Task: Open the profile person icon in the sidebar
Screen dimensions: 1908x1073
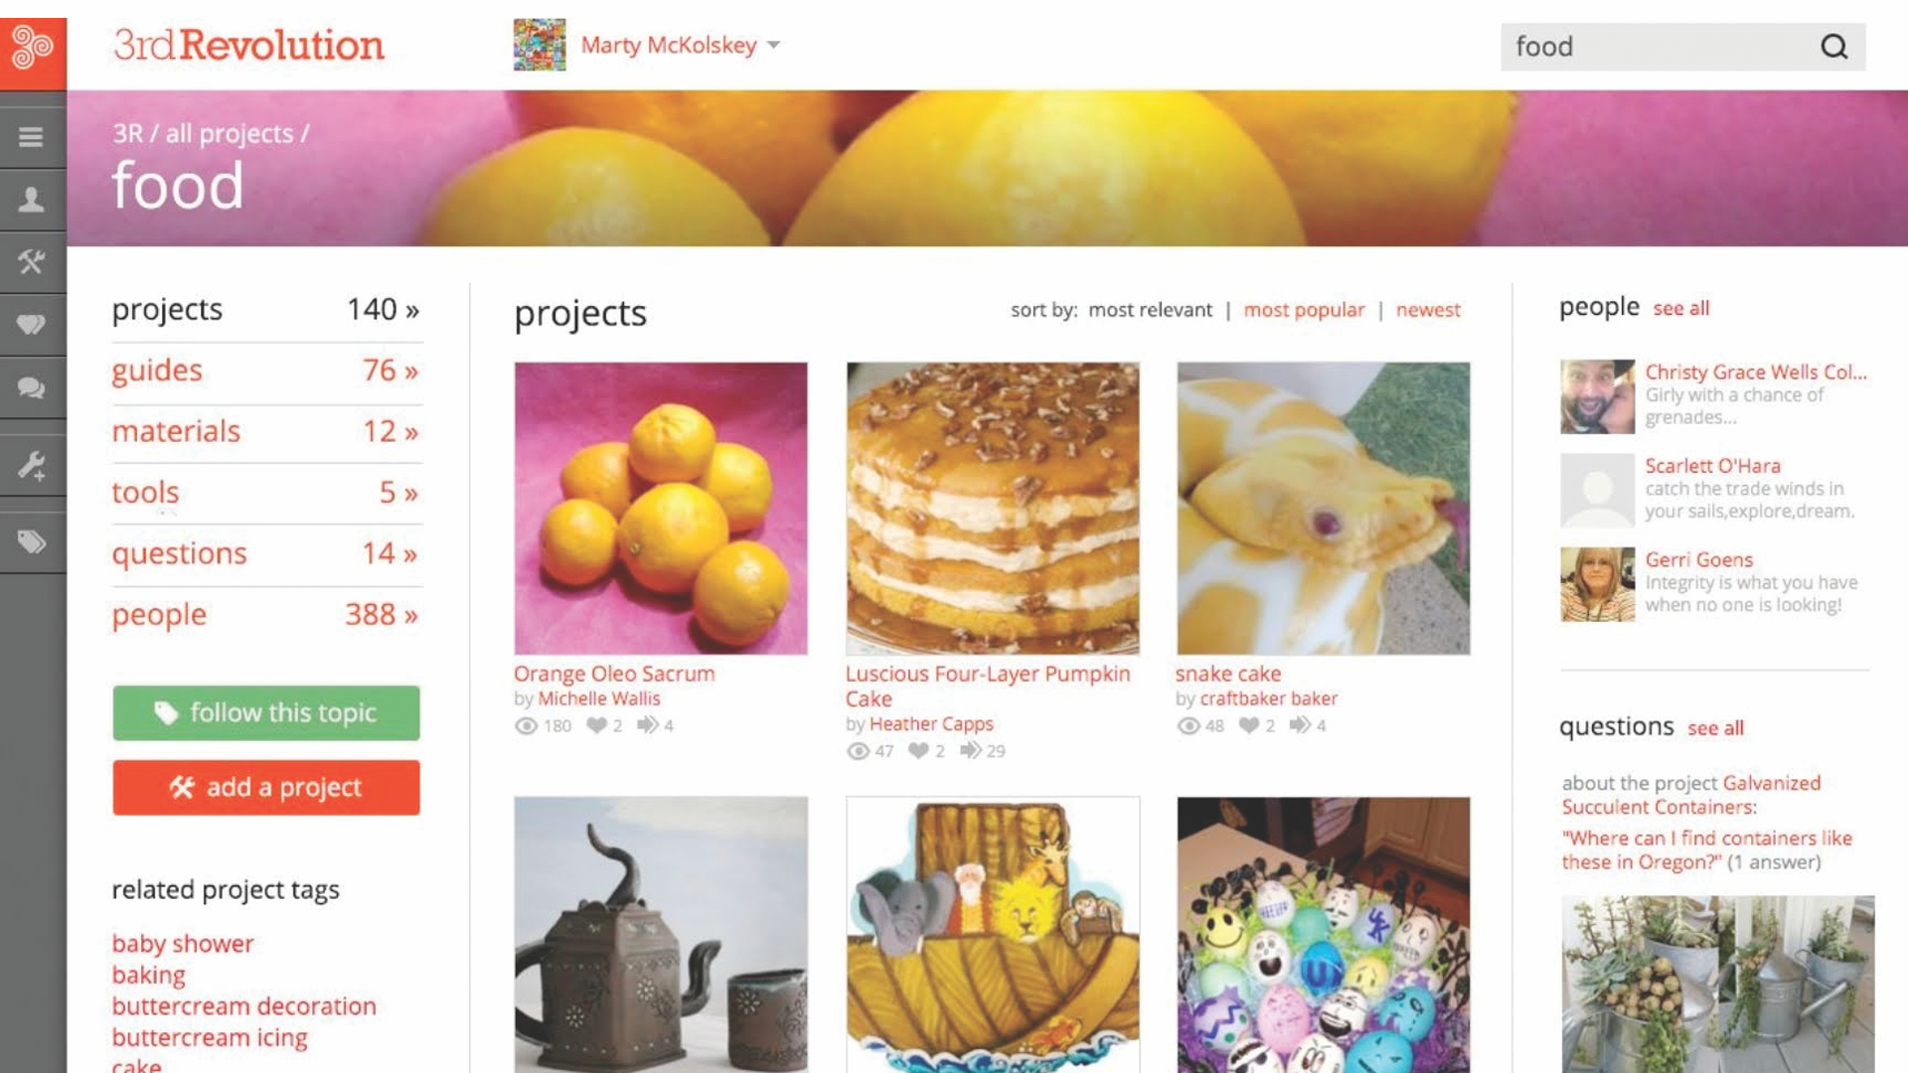Action: click(32, 200)
